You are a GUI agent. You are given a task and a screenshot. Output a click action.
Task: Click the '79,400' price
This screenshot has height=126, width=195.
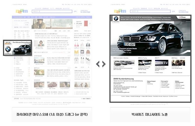pyautogui.click(x=79, y=23)
